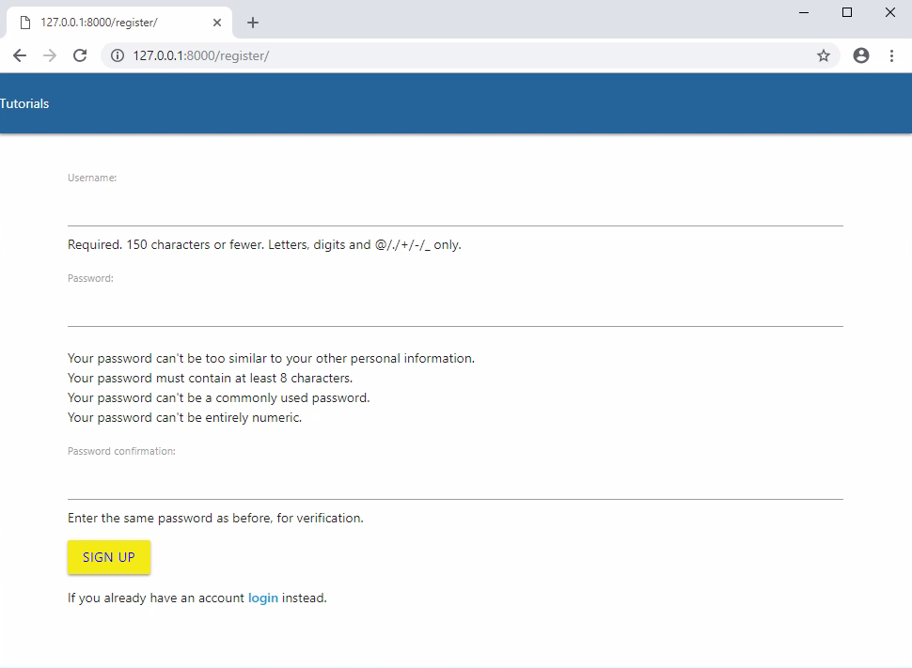Select the Password confirmation field
The height and width of the screenshot is (668, 912).
pos(455,482)
